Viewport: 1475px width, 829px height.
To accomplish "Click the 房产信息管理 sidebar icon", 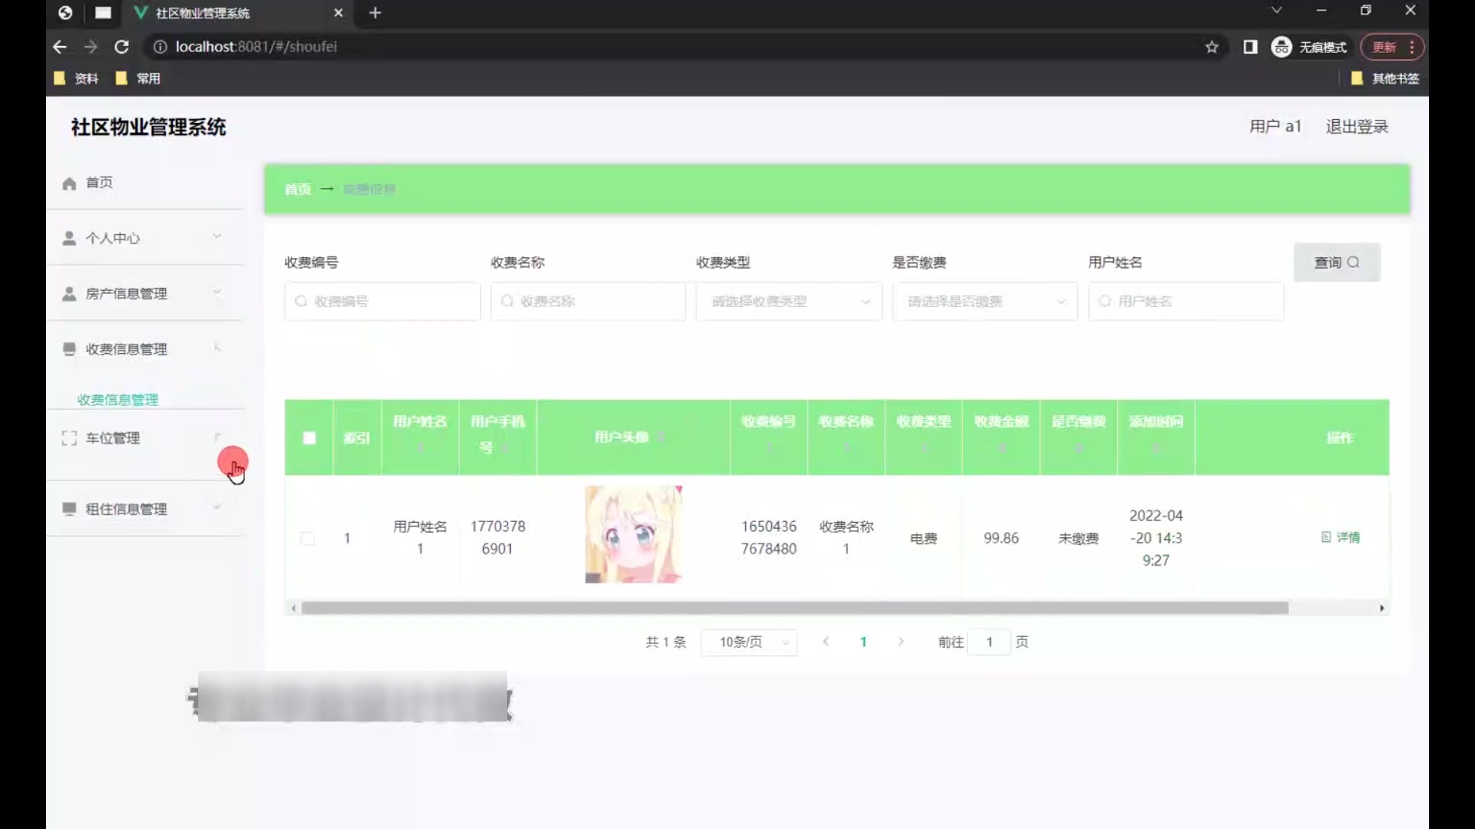I will pyautogui.click(x=69, y=294).
